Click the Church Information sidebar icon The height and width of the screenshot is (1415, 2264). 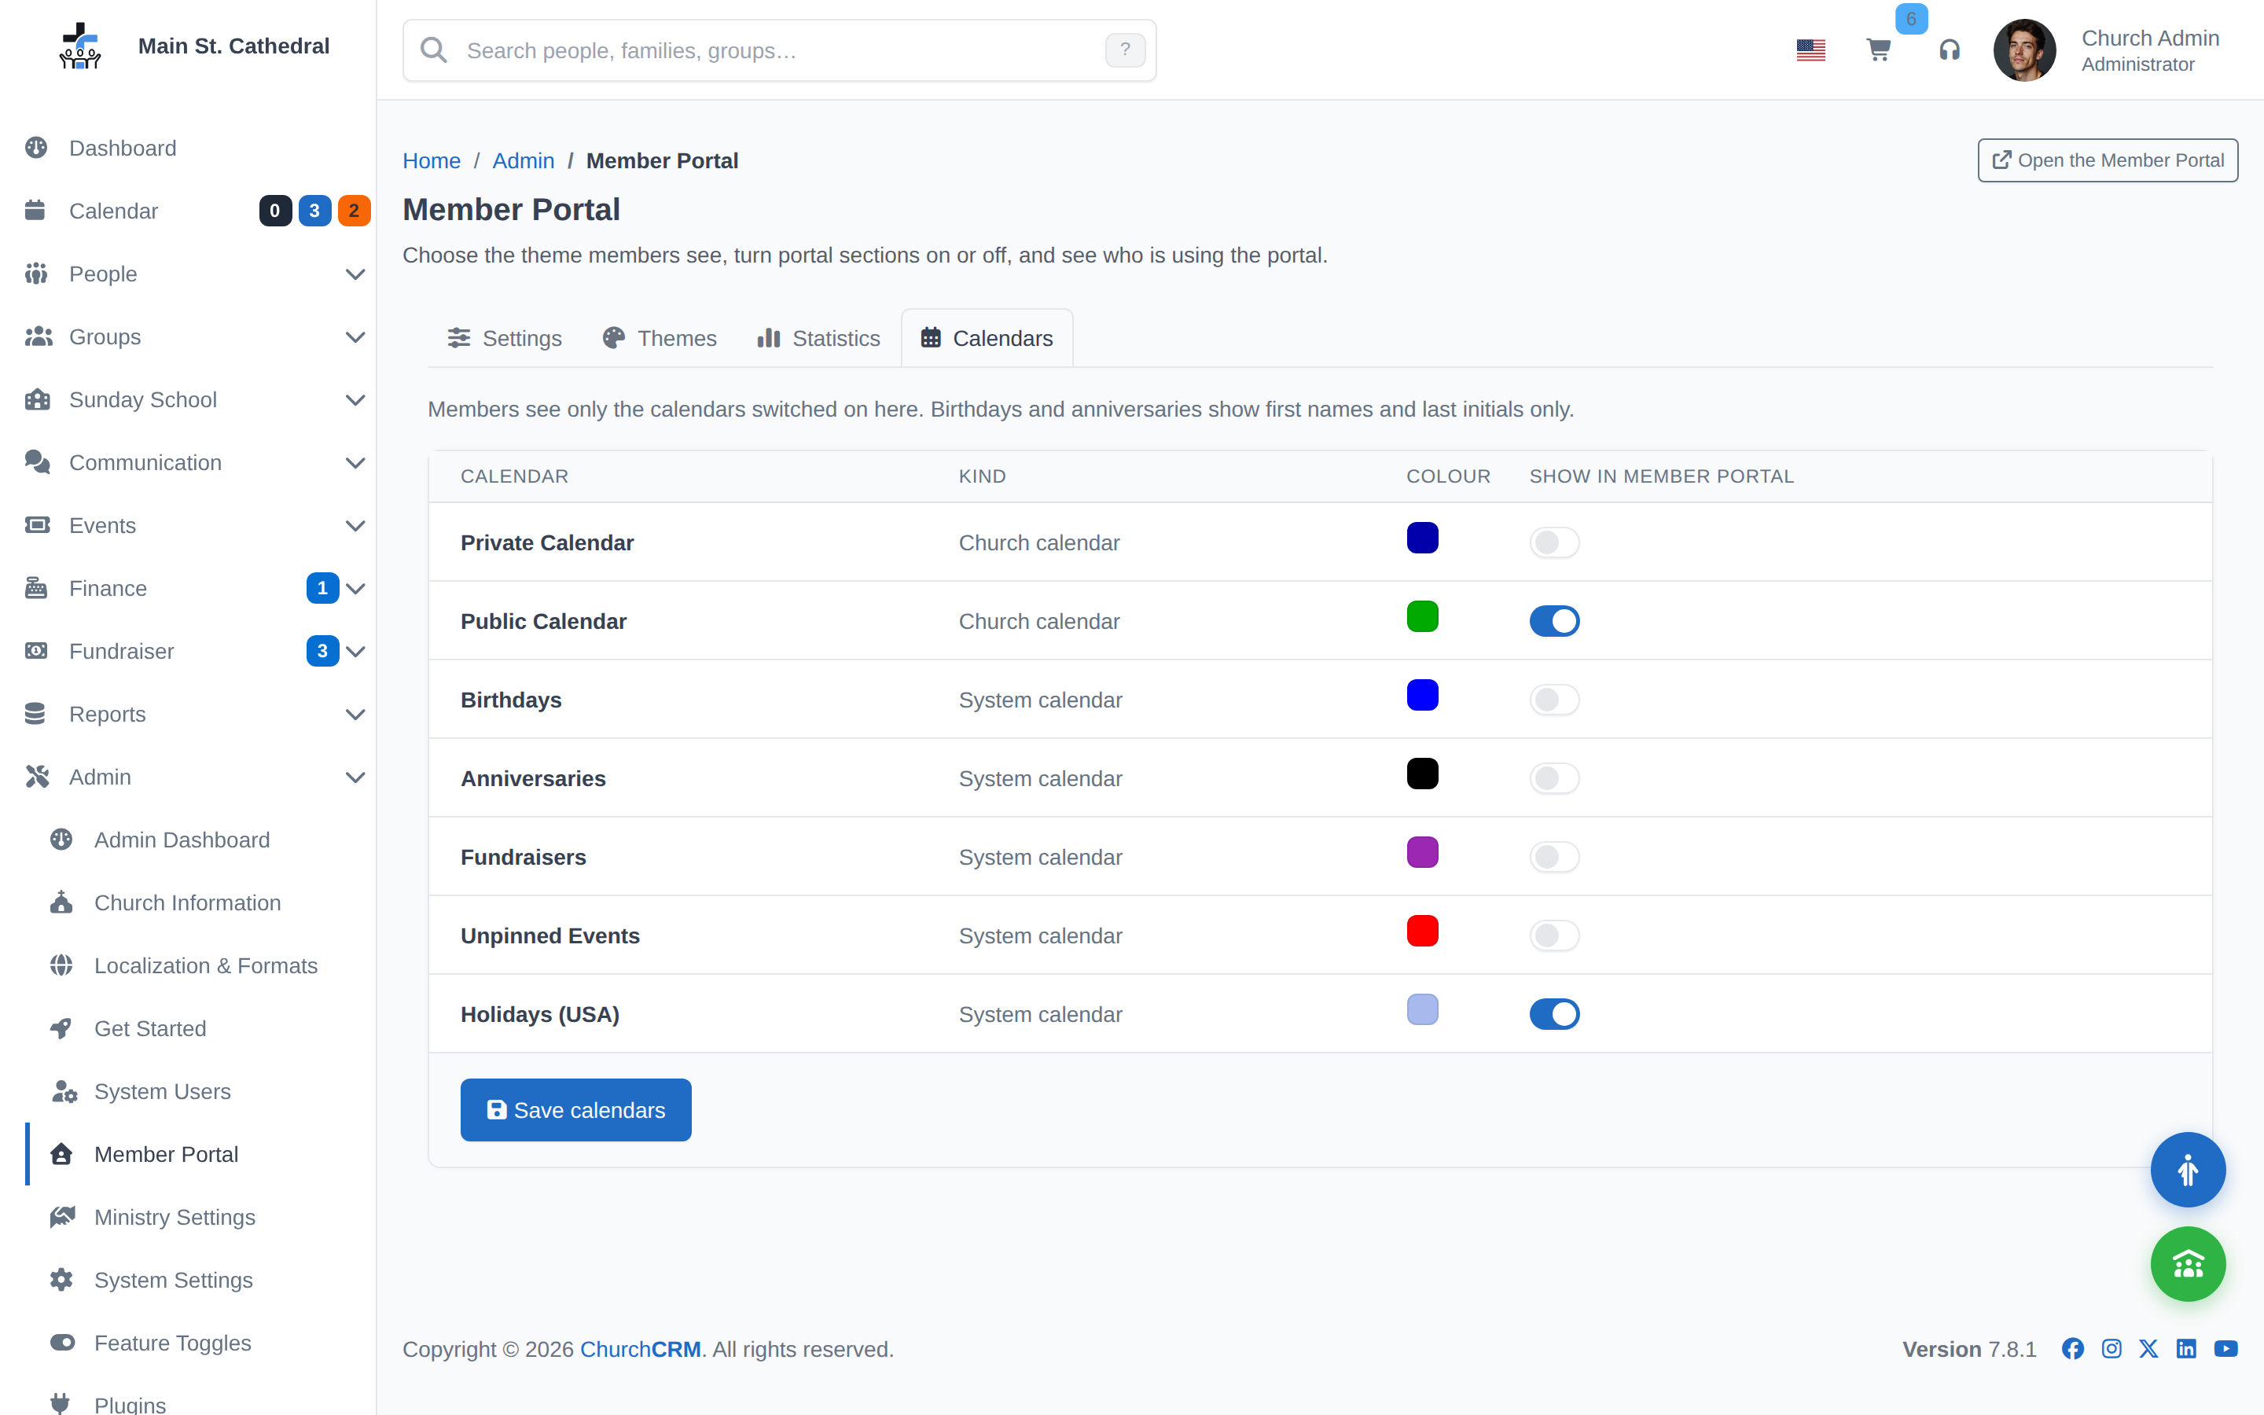coord(62,902)
